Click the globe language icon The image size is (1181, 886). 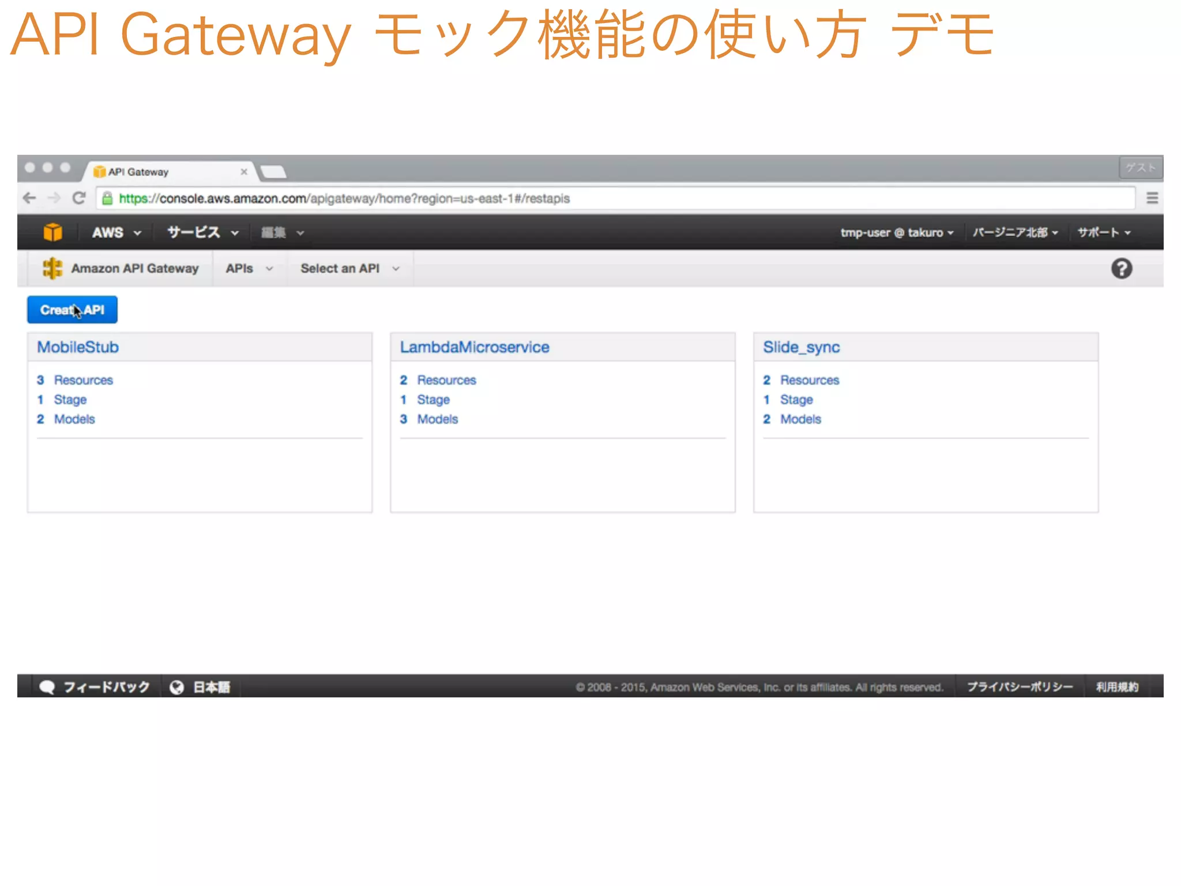coord(177,687)
